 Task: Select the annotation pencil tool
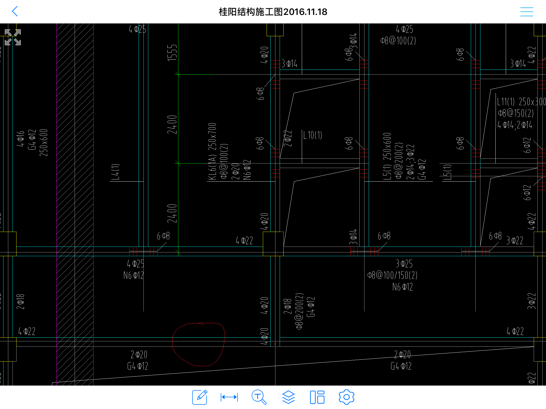point(200,397)
